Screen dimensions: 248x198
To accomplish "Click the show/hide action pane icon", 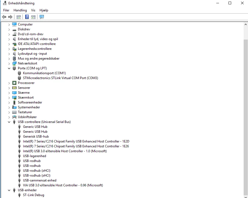I will pos(33,17).
